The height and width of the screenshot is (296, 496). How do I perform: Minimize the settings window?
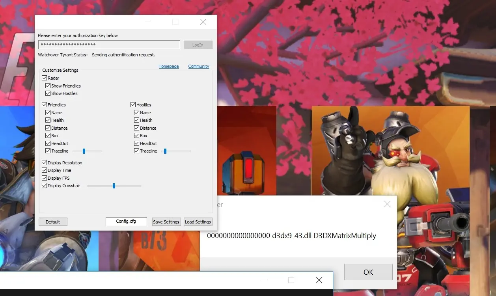click(x=148, y=22)
